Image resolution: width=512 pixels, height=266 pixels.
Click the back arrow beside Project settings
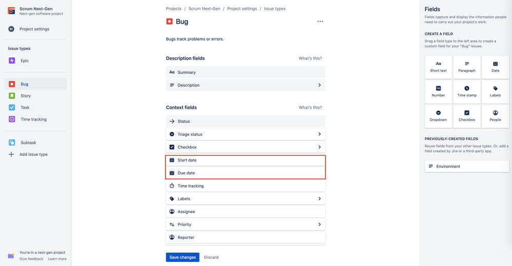[11, 29]
